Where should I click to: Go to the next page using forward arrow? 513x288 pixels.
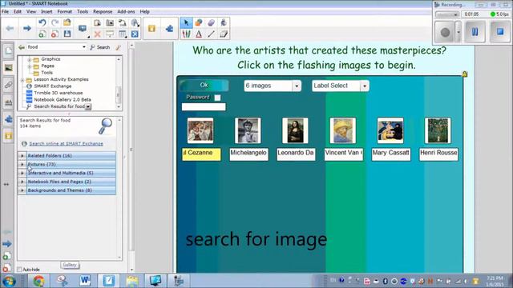26,29
